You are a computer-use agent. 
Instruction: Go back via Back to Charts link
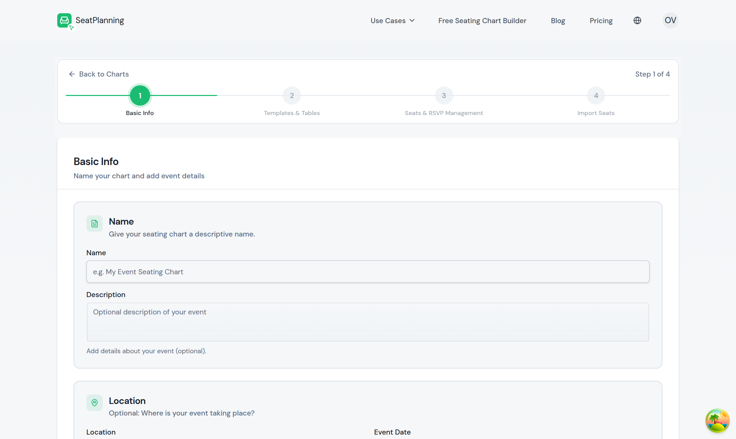tap(104, 74)
